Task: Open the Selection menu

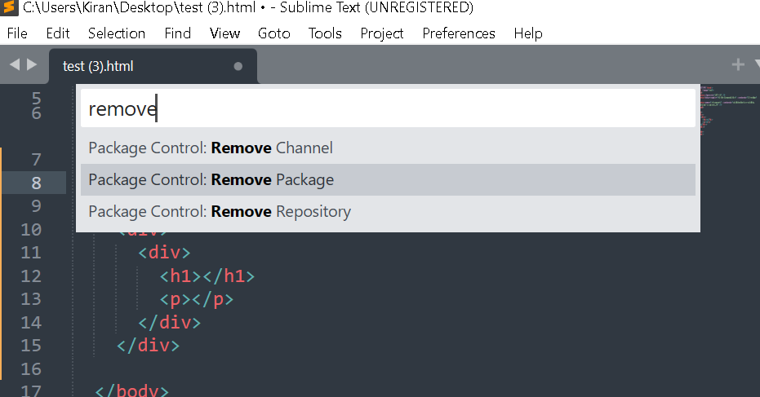Action: pos(117,33)
